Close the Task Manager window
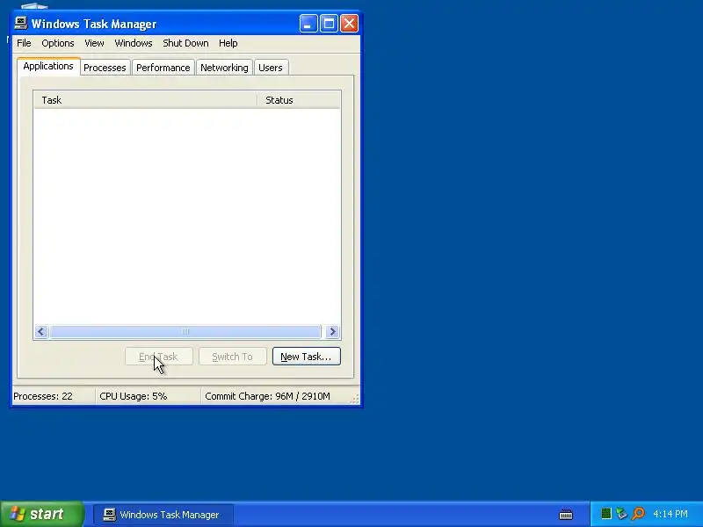The width and height of the screenshot is (703, 527). point(349,24)
